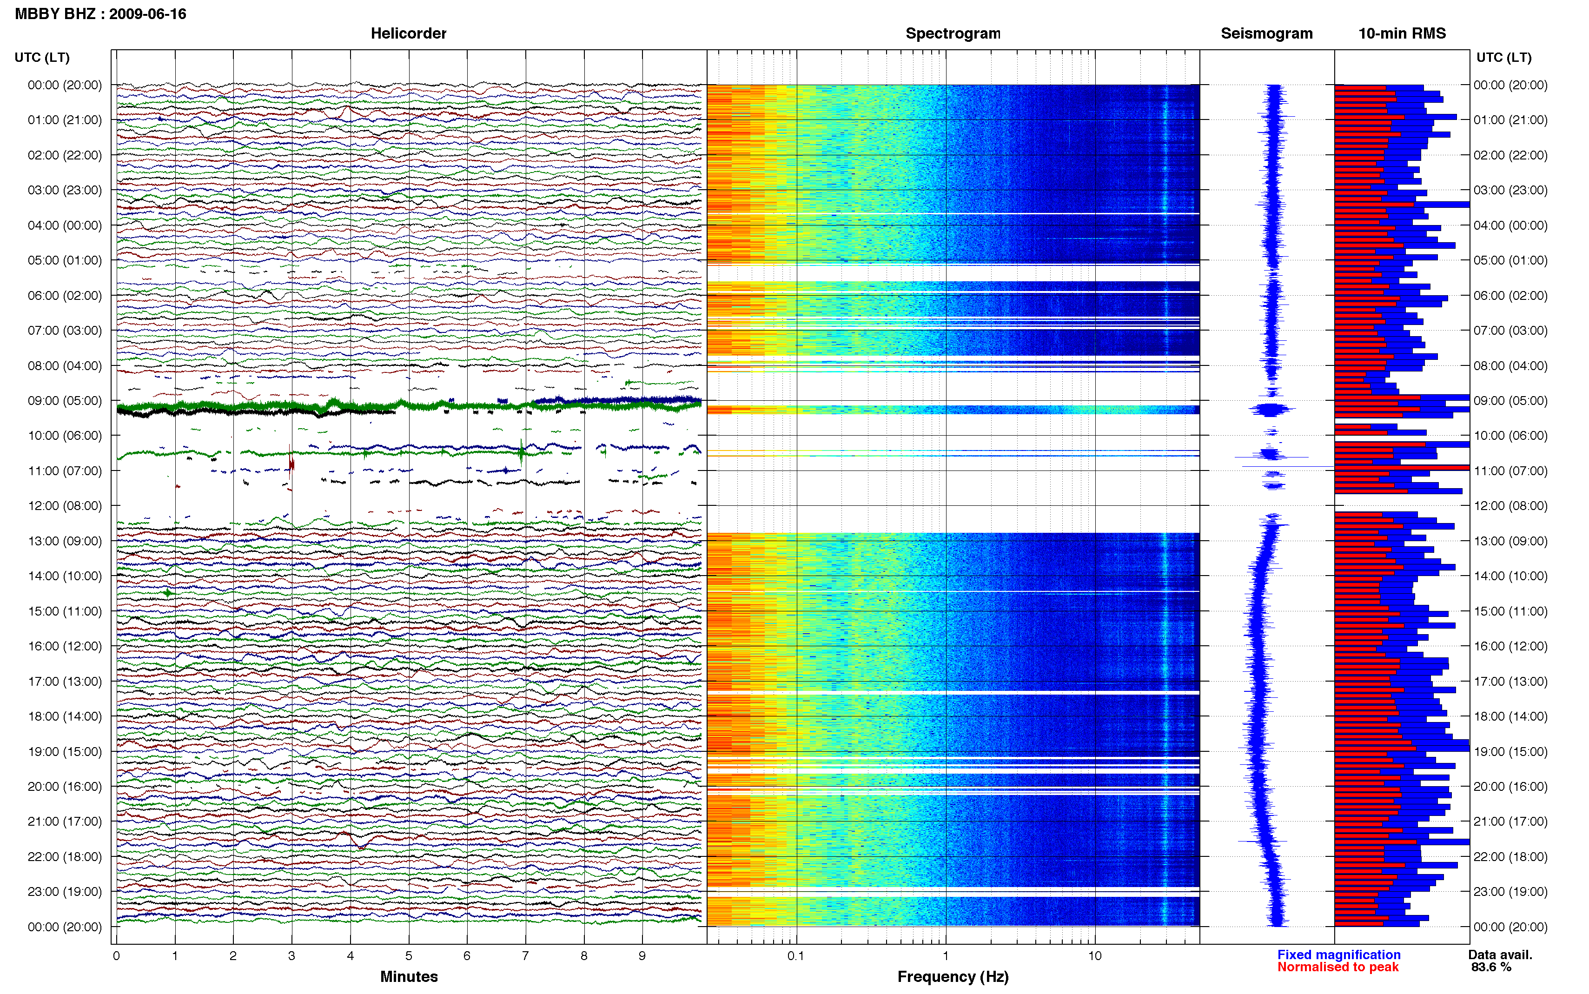1589x994 pixels.
Task: Click right-side time label 11:00 (07:00)
Action: [x=1510, y=470]
